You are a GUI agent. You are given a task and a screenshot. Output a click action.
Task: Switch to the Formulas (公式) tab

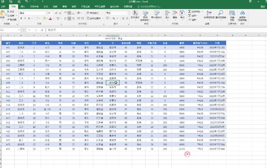pyautogui.click(x=46, y=7)
